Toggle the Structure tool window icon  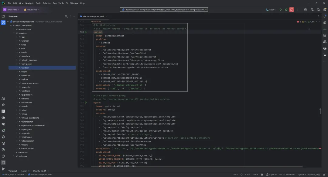click(x=3, y=23)
